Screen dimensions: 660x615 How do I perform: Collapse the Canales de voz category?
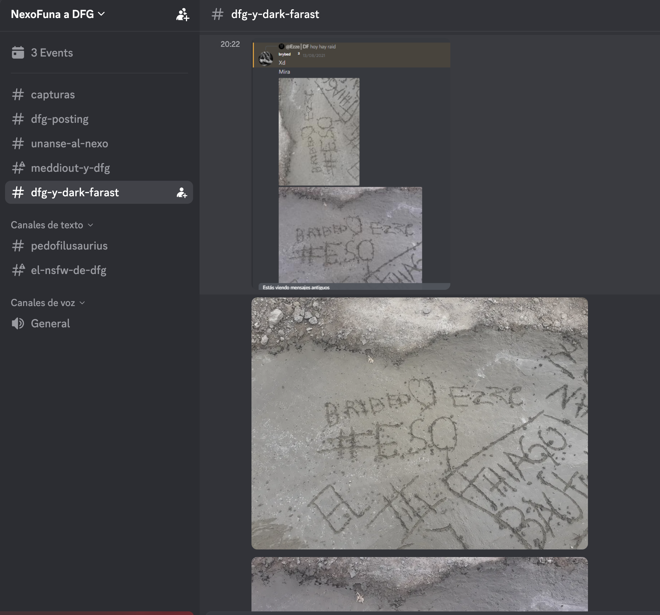tap(48, 303)
